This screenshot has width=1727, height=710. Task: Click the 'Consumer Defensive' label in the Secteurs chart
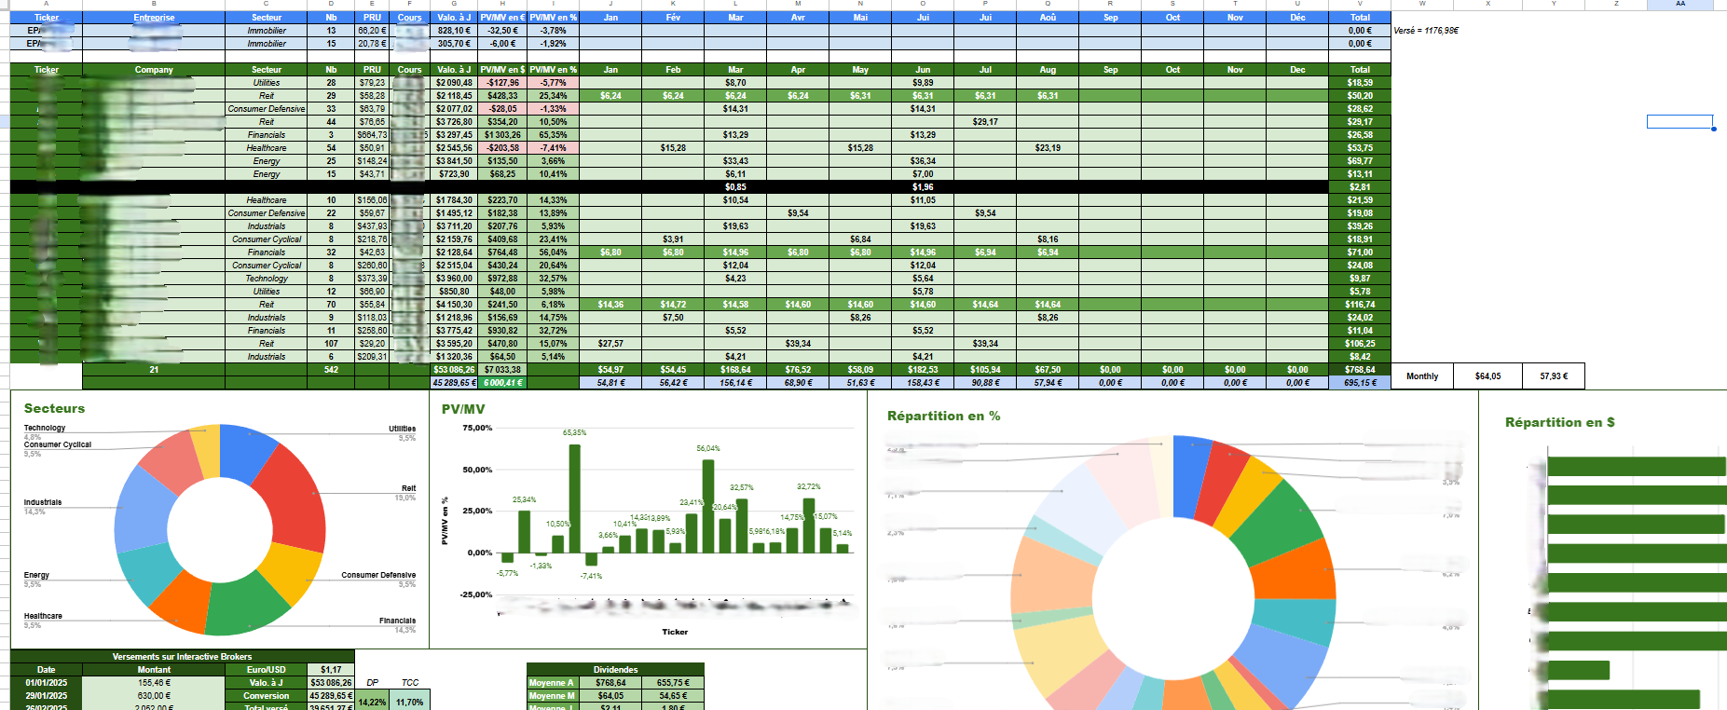click(x=378, y=575)
